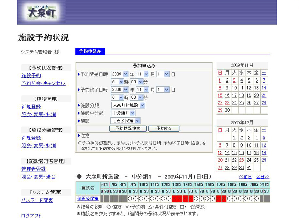This screenshot has height=221, width=299.
Task: Open the 施設分類 大泉町新施設 dropdown
Action: 128,105
